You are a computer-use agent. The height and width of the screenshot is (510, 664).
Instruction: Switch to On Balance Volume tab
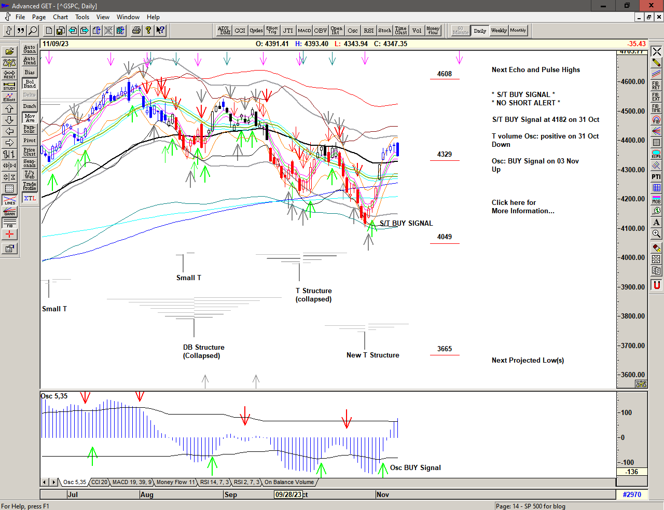289,483
